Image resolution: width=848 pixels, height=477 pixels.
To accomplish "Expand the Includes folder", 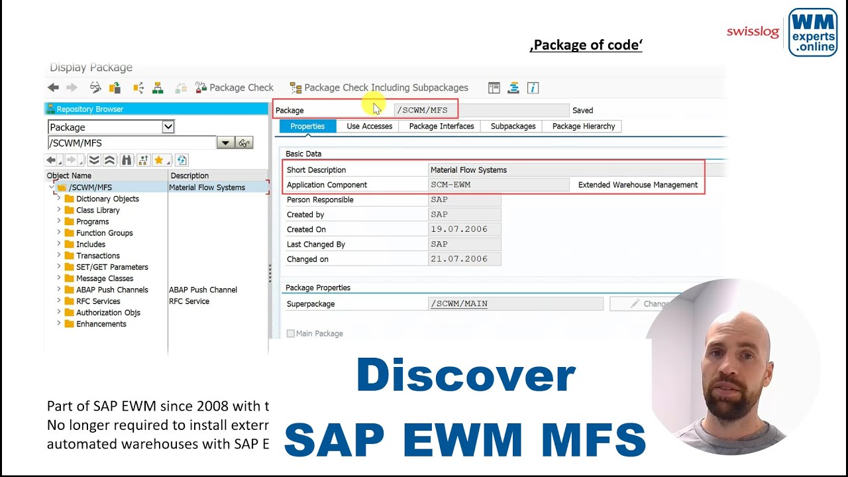I will tap(59, 244).
